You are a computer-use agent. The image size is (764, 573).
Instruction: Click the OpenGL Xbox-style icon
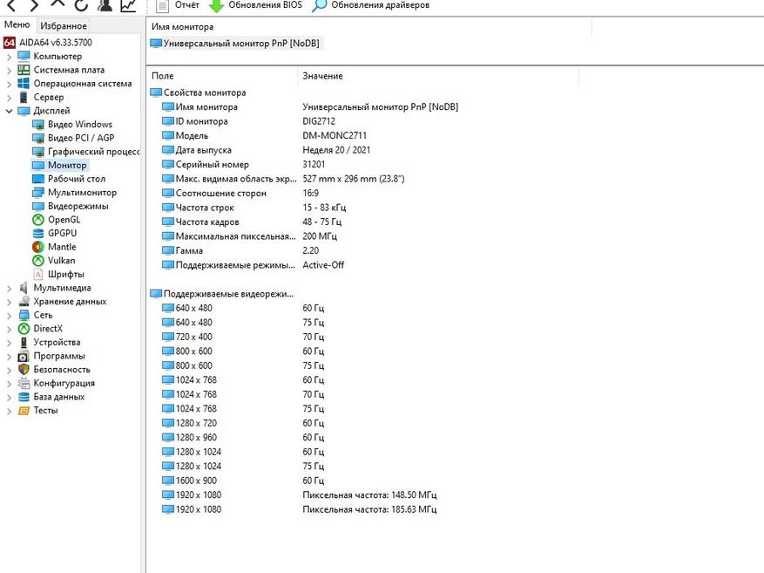coord(38,220)
